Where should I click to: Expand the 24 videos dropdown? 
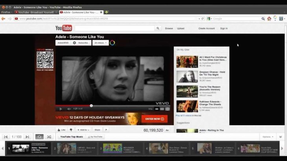pyautogui.click(x=101, y=43)
